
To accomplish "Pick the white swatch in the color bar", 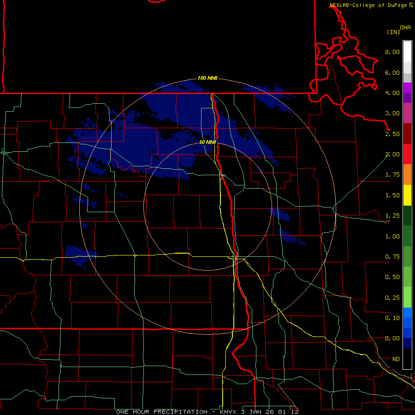I will (x=407, y=51).
